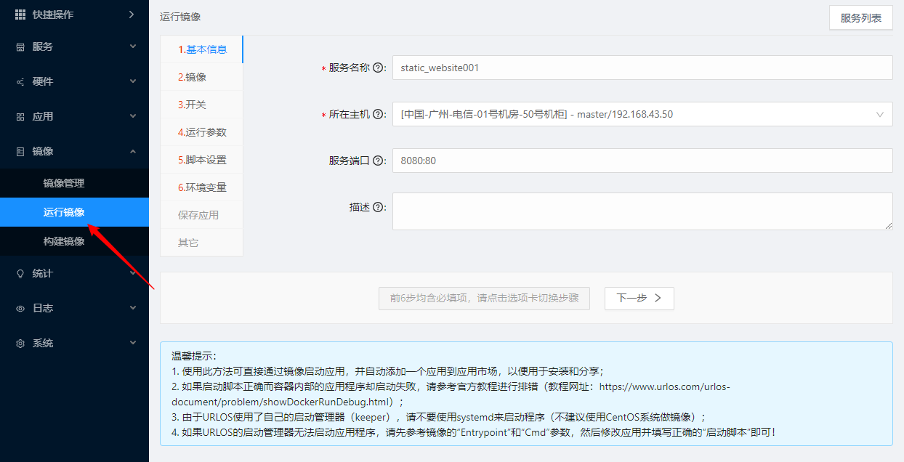Expand the 服务 sidebar menu chevron
The width and height of the screenshot is (904, 462).
pyautogui.click(x=132, y=46)
